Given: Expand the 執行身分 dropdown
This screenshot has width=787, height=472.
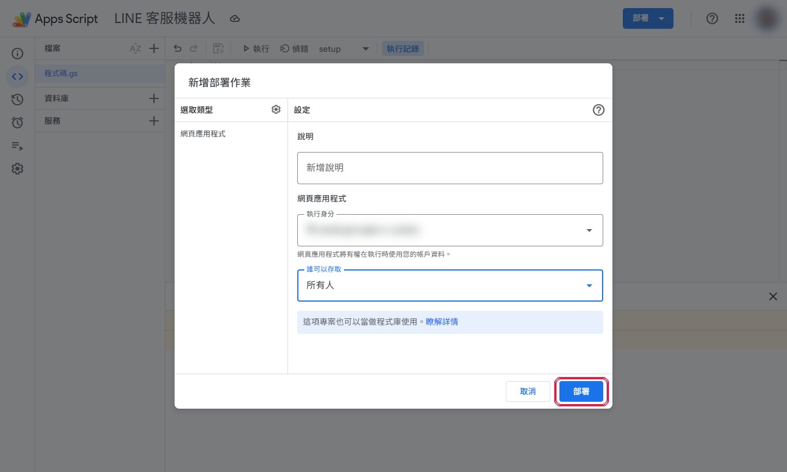Looking at the screenshot, I should 450,230.
